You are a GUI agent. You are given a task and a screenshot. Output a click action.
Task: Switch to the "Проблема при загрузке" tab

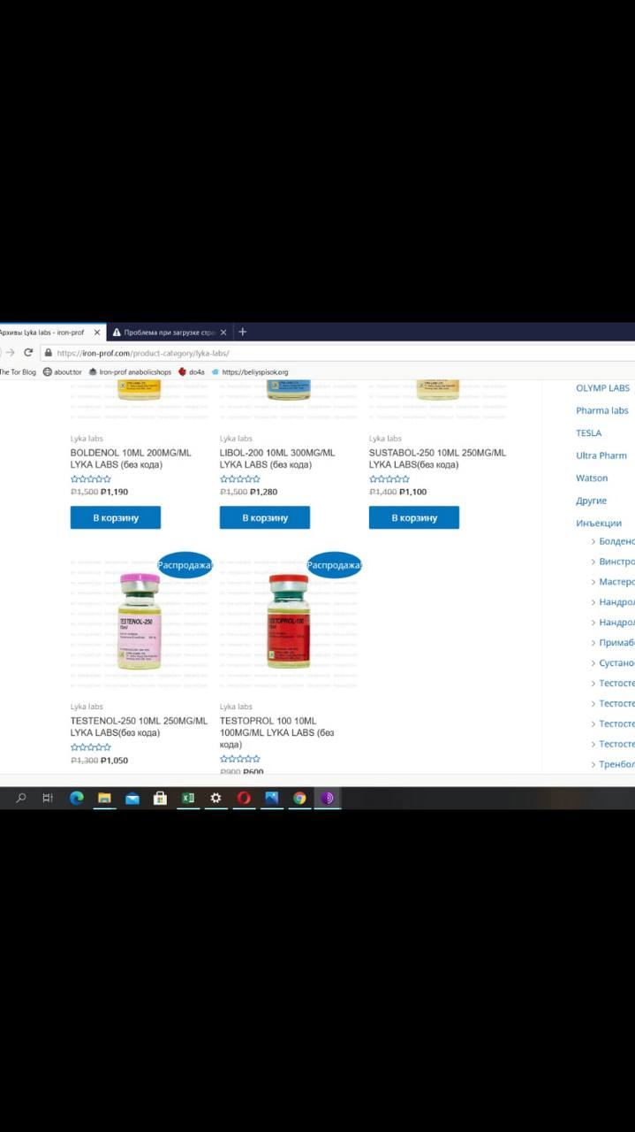(x=163, y=333)
